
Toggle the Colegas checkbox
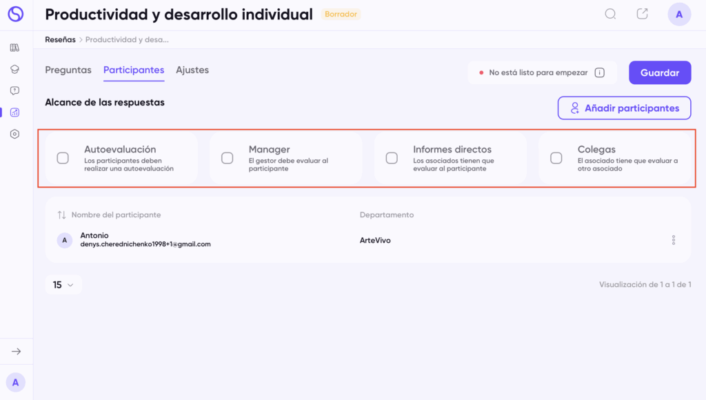(x=556, y=158)
